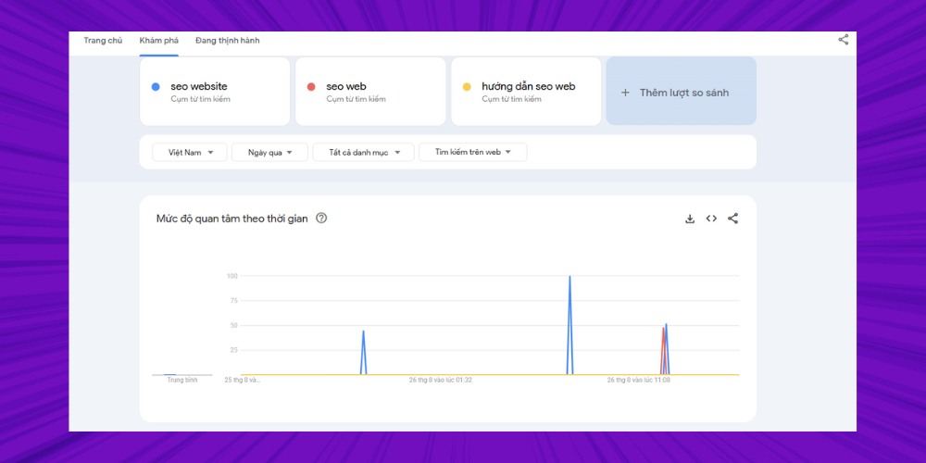The width and height of the screenshot is (926, 463).
Task: Click the 'Mức độ quan tâm theo thời gian' title
Action: [x=232, y=219]
